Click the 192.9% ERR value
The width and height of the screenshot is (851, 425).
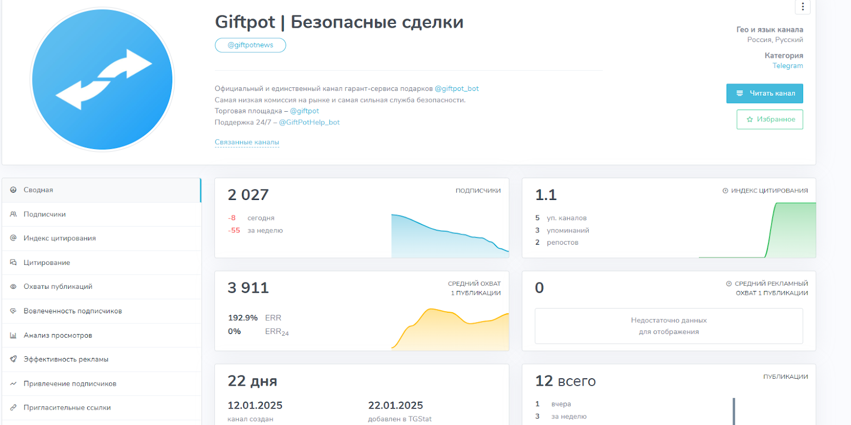[x=243, y=318]
